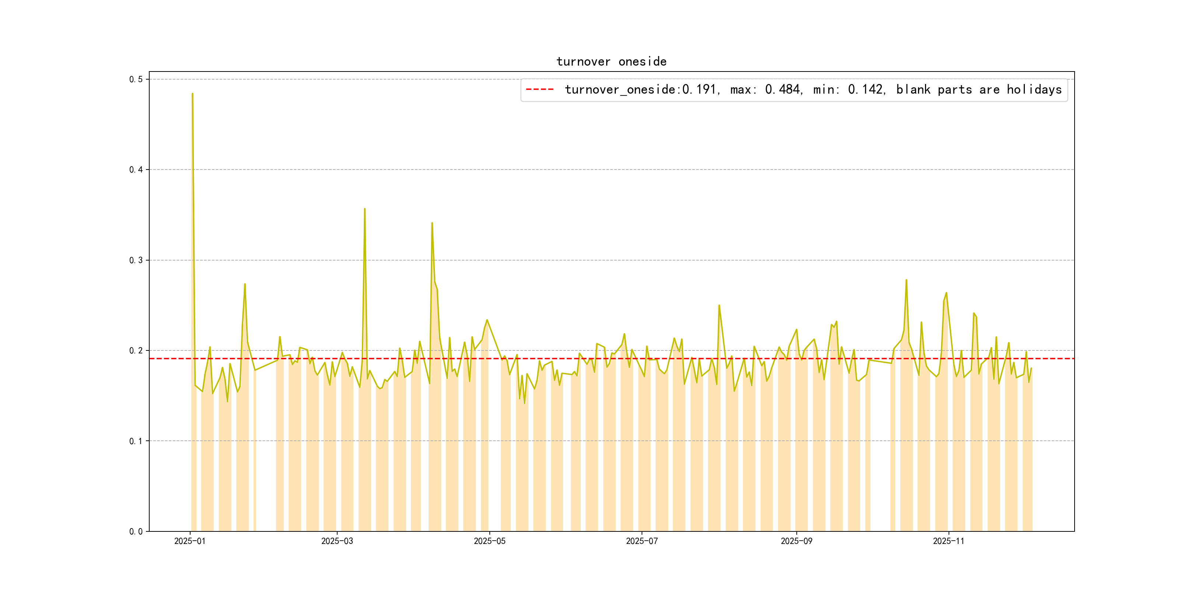This screenshot has width=1194, height=597.
Task: Click the 'turnover oneside' chart title
Action: (611, 62)
